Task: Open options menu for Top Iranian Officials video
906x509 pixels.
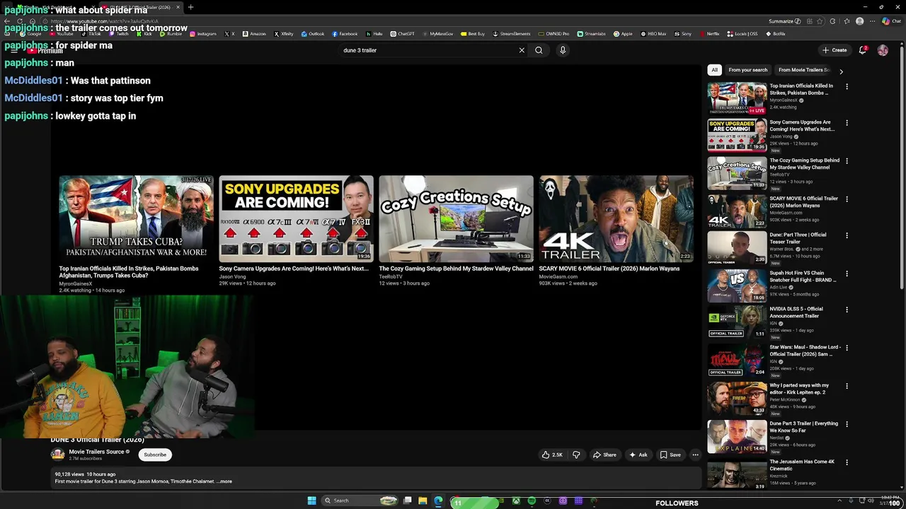Action: [x=847, y=87]
